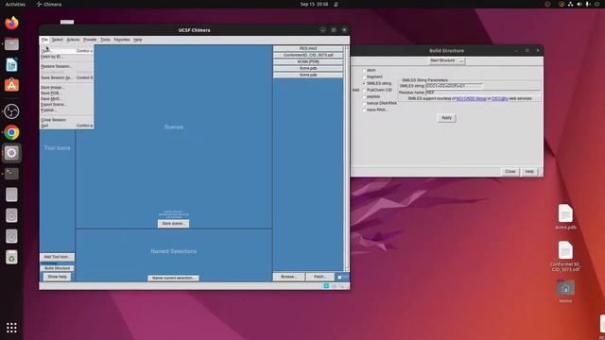Image resolution: width=605 pixels, height=340 pixels.
Task: Click the Activities button in top bar
Action: point(15,4)
